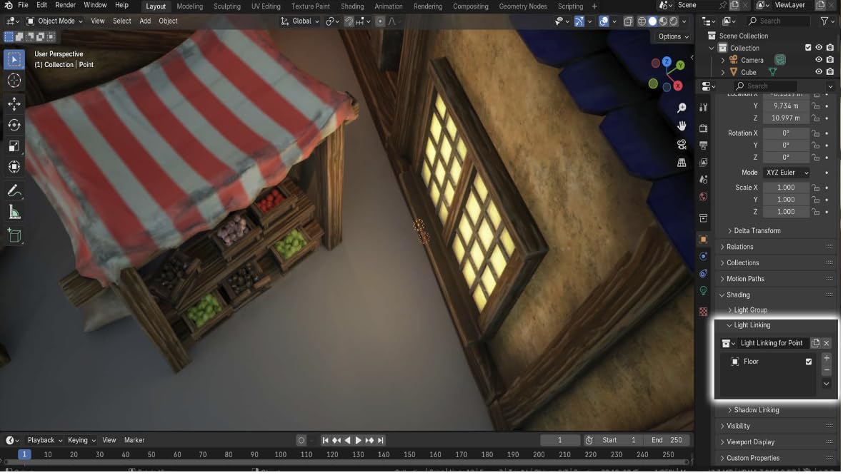843x475 pixels.
Task: Hide Camera with its eye icon
Action: (x=820, y=60)
